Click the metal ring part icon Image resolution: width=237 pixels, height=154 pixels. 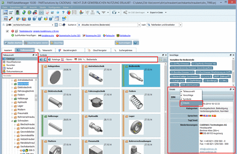click(x=114, y=12)
